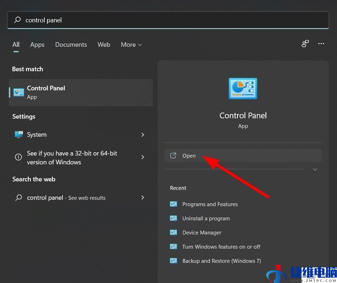Switch to the Documents tab
The width and height of the screenshot is (337, 283).
pyautogui.click(x=71, y=45)
